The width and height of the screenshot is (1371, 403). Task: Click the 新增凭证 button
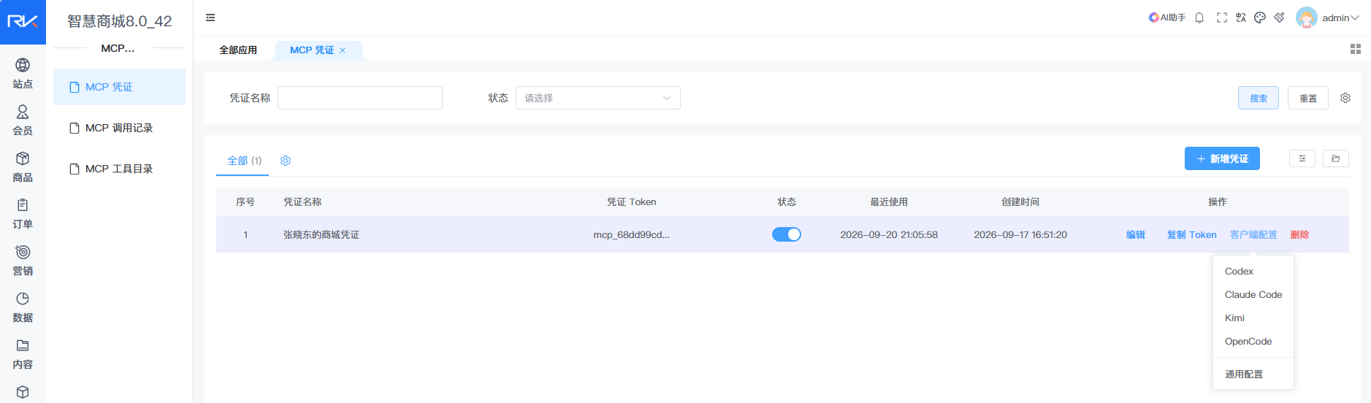(x=1222, y=158)
